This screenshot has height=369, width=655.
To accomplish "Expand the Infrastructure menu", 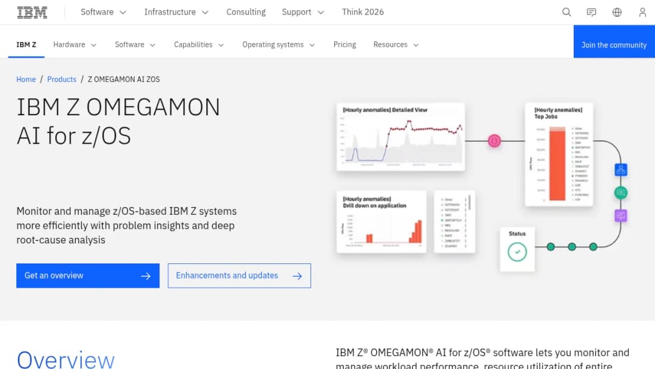I will point(176,12).
